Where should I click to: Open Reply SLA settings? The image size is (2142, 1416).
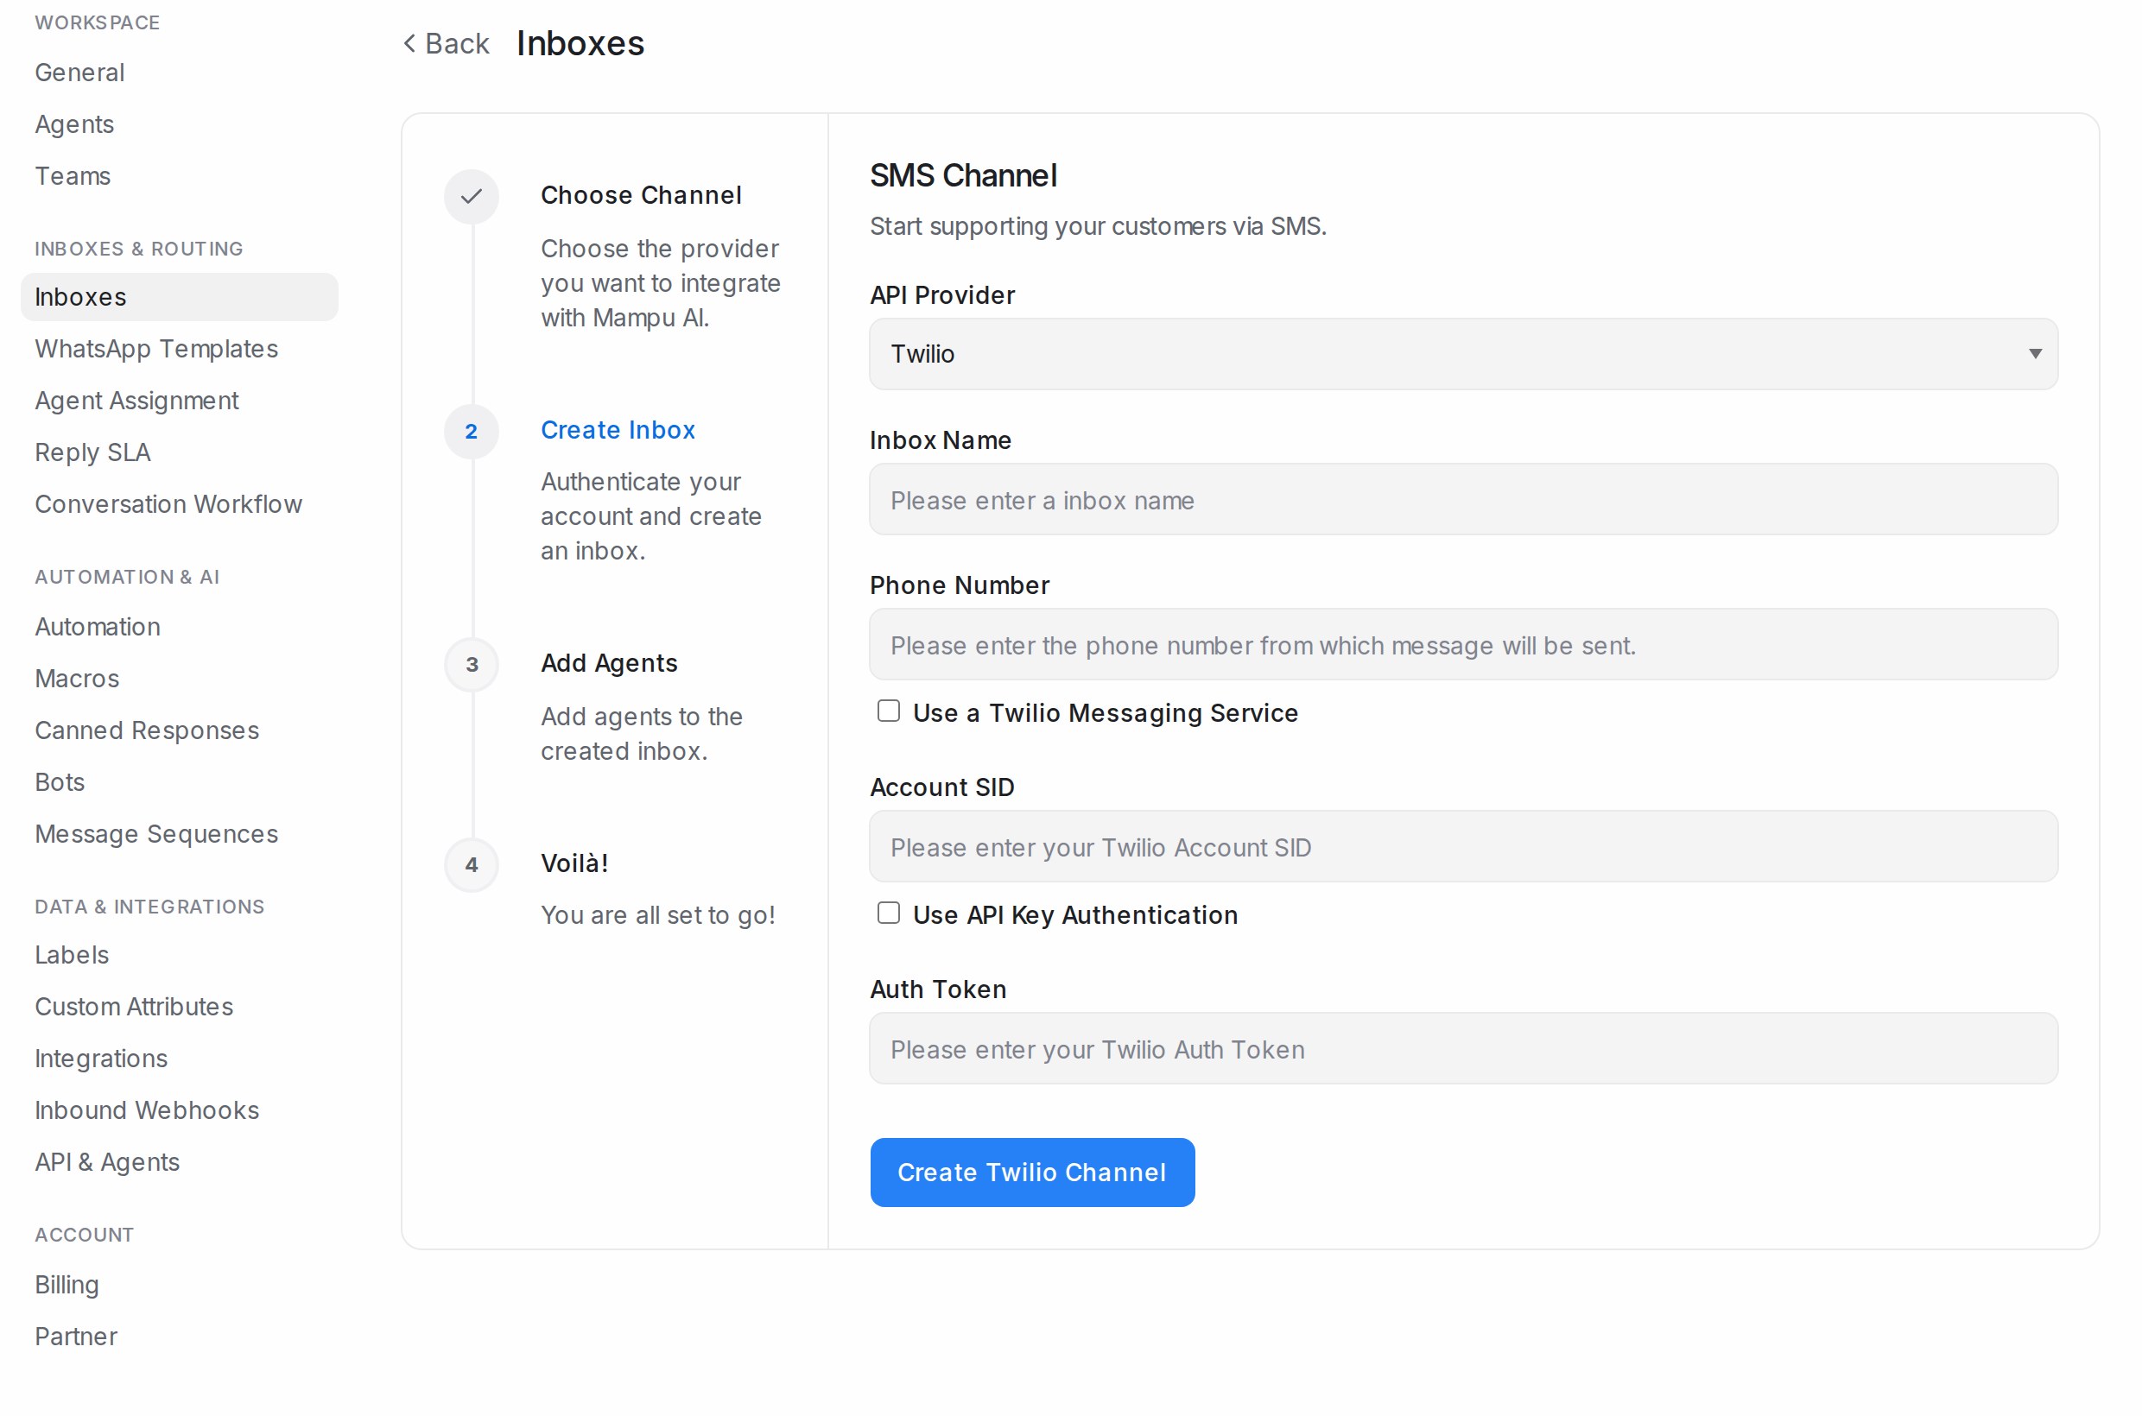pyautogui.click(x=92, y=452)
